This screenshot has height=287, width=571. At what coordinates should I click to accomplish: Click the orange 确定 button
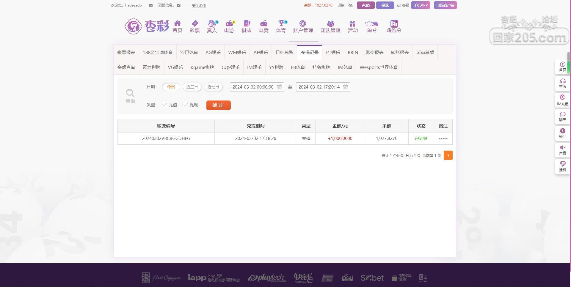218,105
